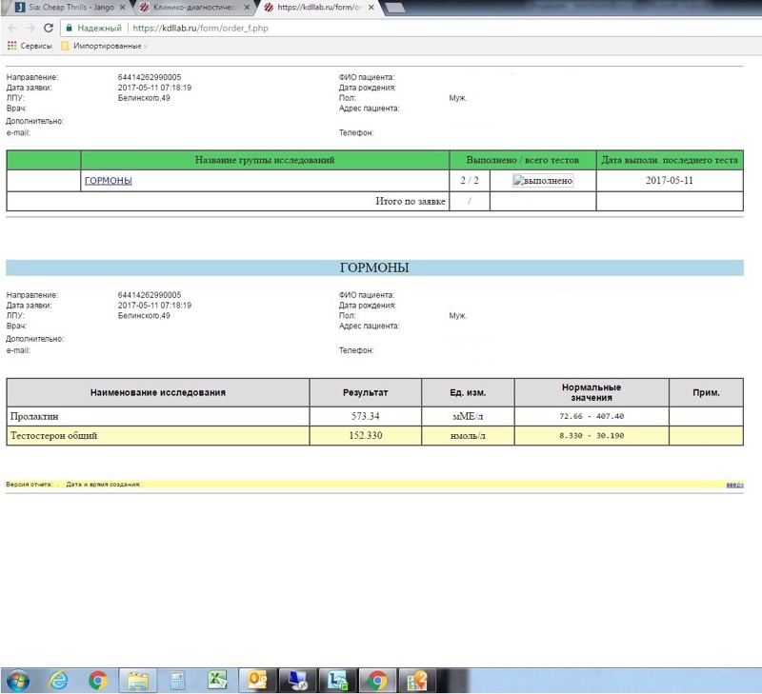The height and width of the screenshot is (694, 762).
Task: Open the Calculator from taskbar
Action: (177, 680)
